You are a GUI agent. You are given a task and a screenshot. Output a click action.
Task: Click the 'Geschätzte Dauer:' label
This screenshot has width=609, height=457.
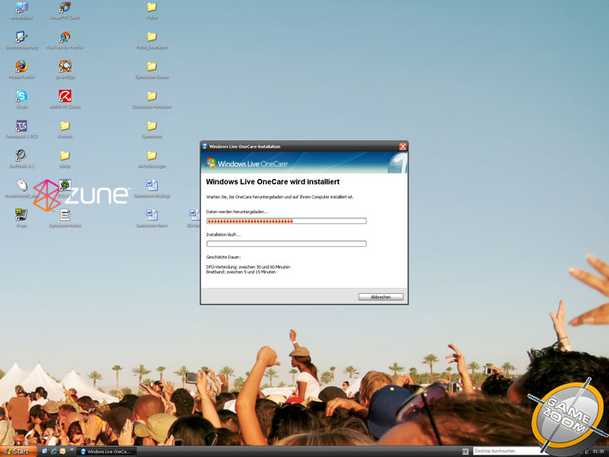223,257
